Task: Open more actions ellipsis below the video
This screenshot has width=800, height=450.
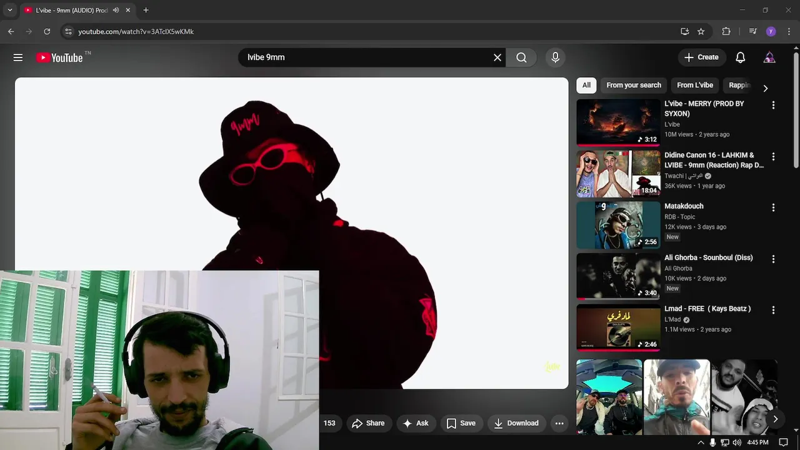Action: 559,423
